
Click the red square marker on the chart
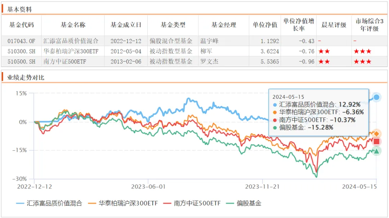pos(377,142)
